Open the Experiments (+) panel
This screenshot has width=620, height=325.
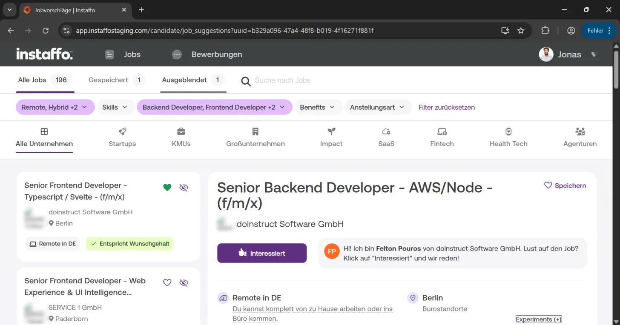(x=539, y=319)
